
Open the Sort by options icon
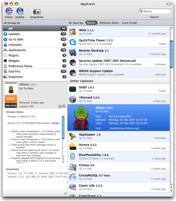click(x=70, y=23)
